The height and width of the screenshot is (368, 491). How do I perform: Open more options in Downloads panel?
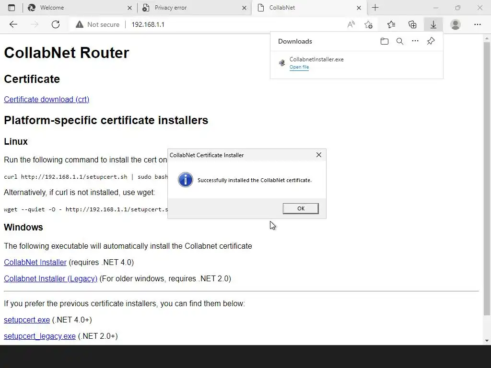tap(415, 41)
